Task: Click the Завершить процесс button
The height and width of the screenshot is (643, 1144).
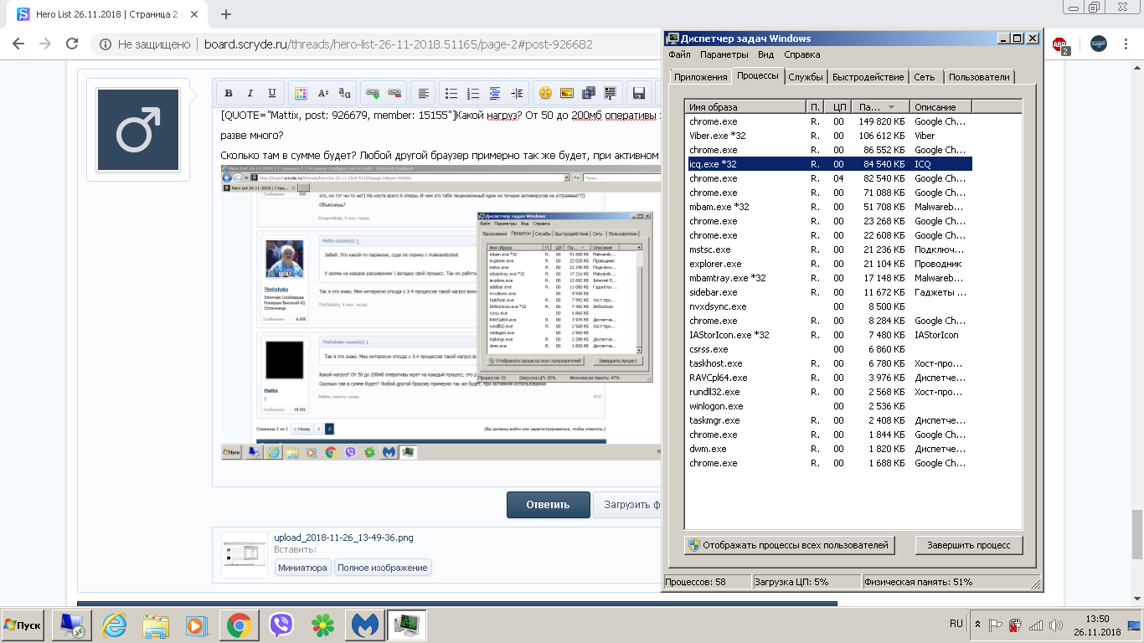Action: 968,545
